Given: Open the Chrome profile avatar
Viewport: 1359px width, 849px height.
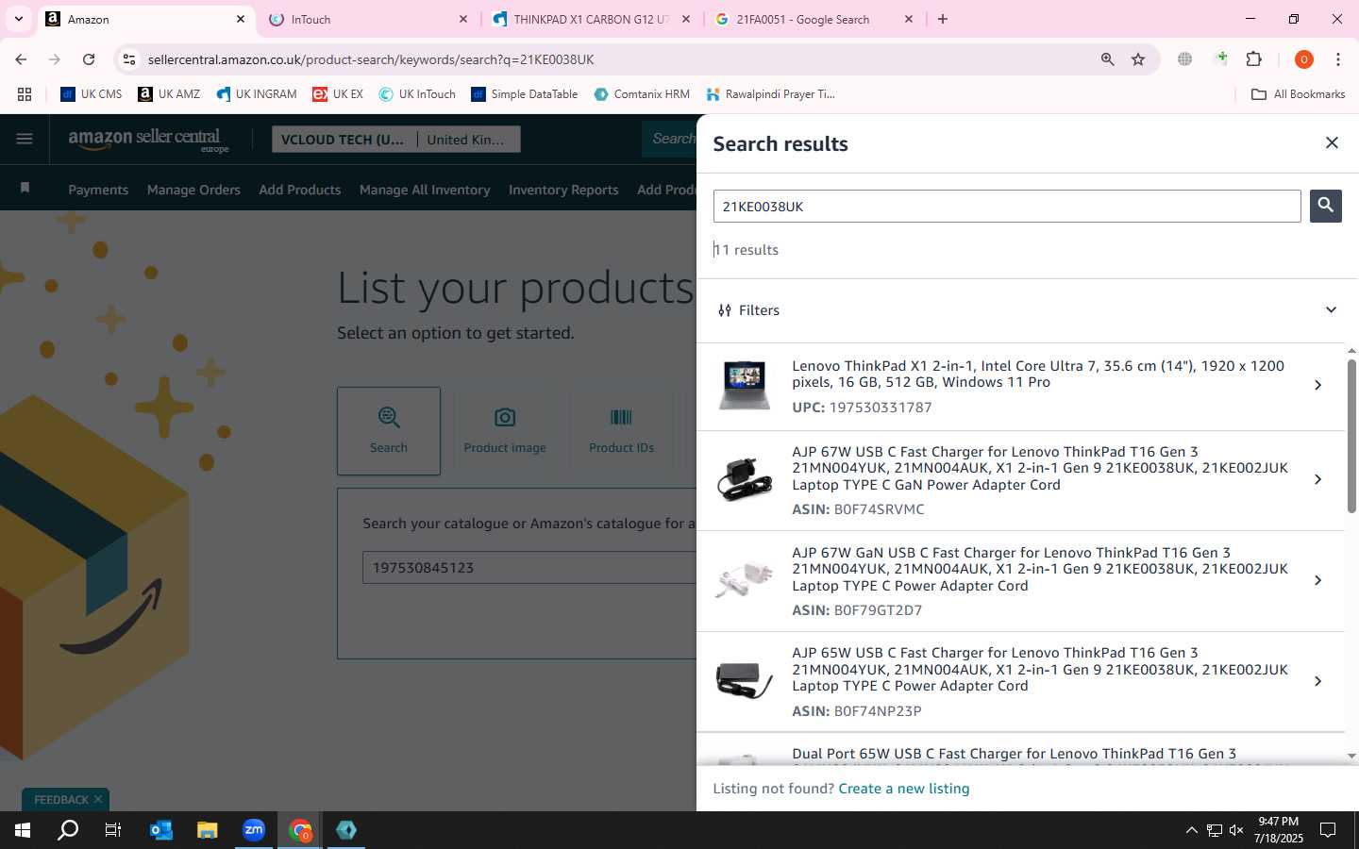Looking at the screenshot, I should (x=1303, y=59).
